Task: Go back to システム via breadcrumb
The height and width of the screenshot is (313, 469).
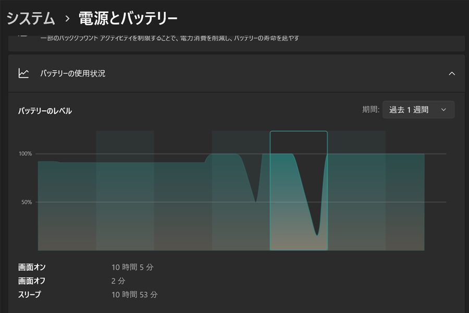Action: (31, 19)
